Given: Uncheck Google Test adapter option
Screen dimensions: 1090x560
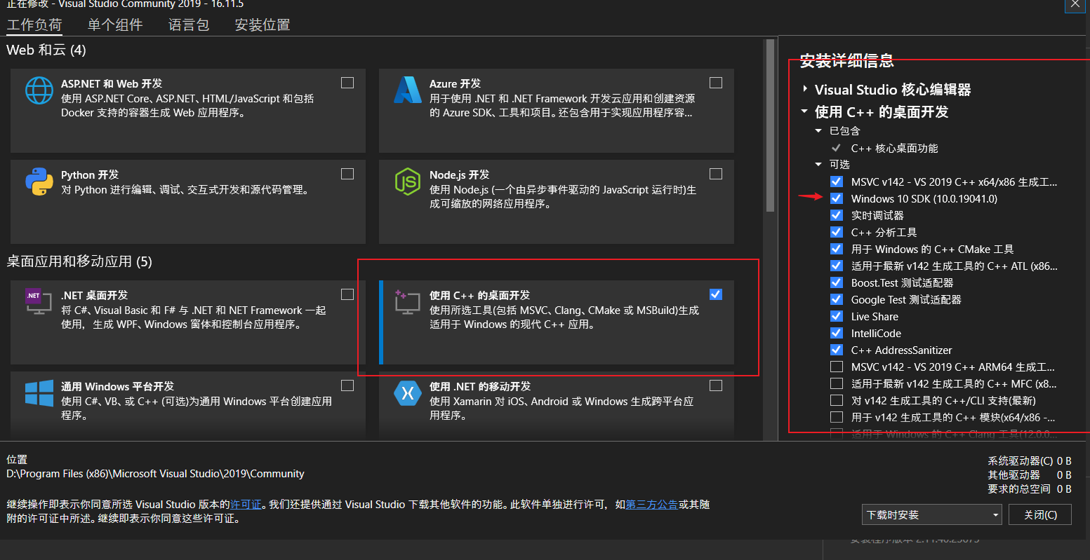Looking at the screenshot, I should [x=837, y=299].
